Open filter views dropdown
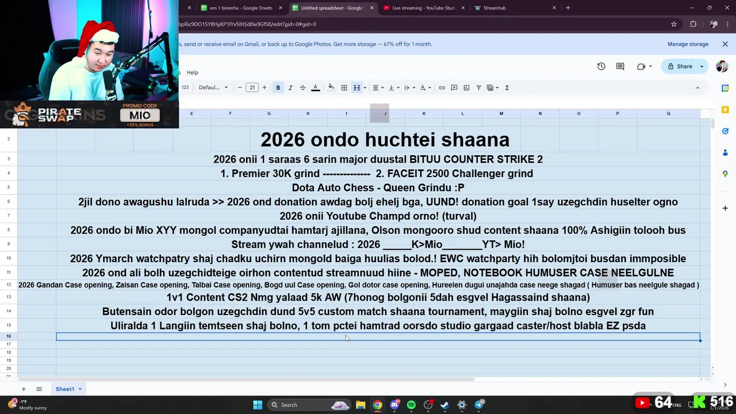 [493, 87]
